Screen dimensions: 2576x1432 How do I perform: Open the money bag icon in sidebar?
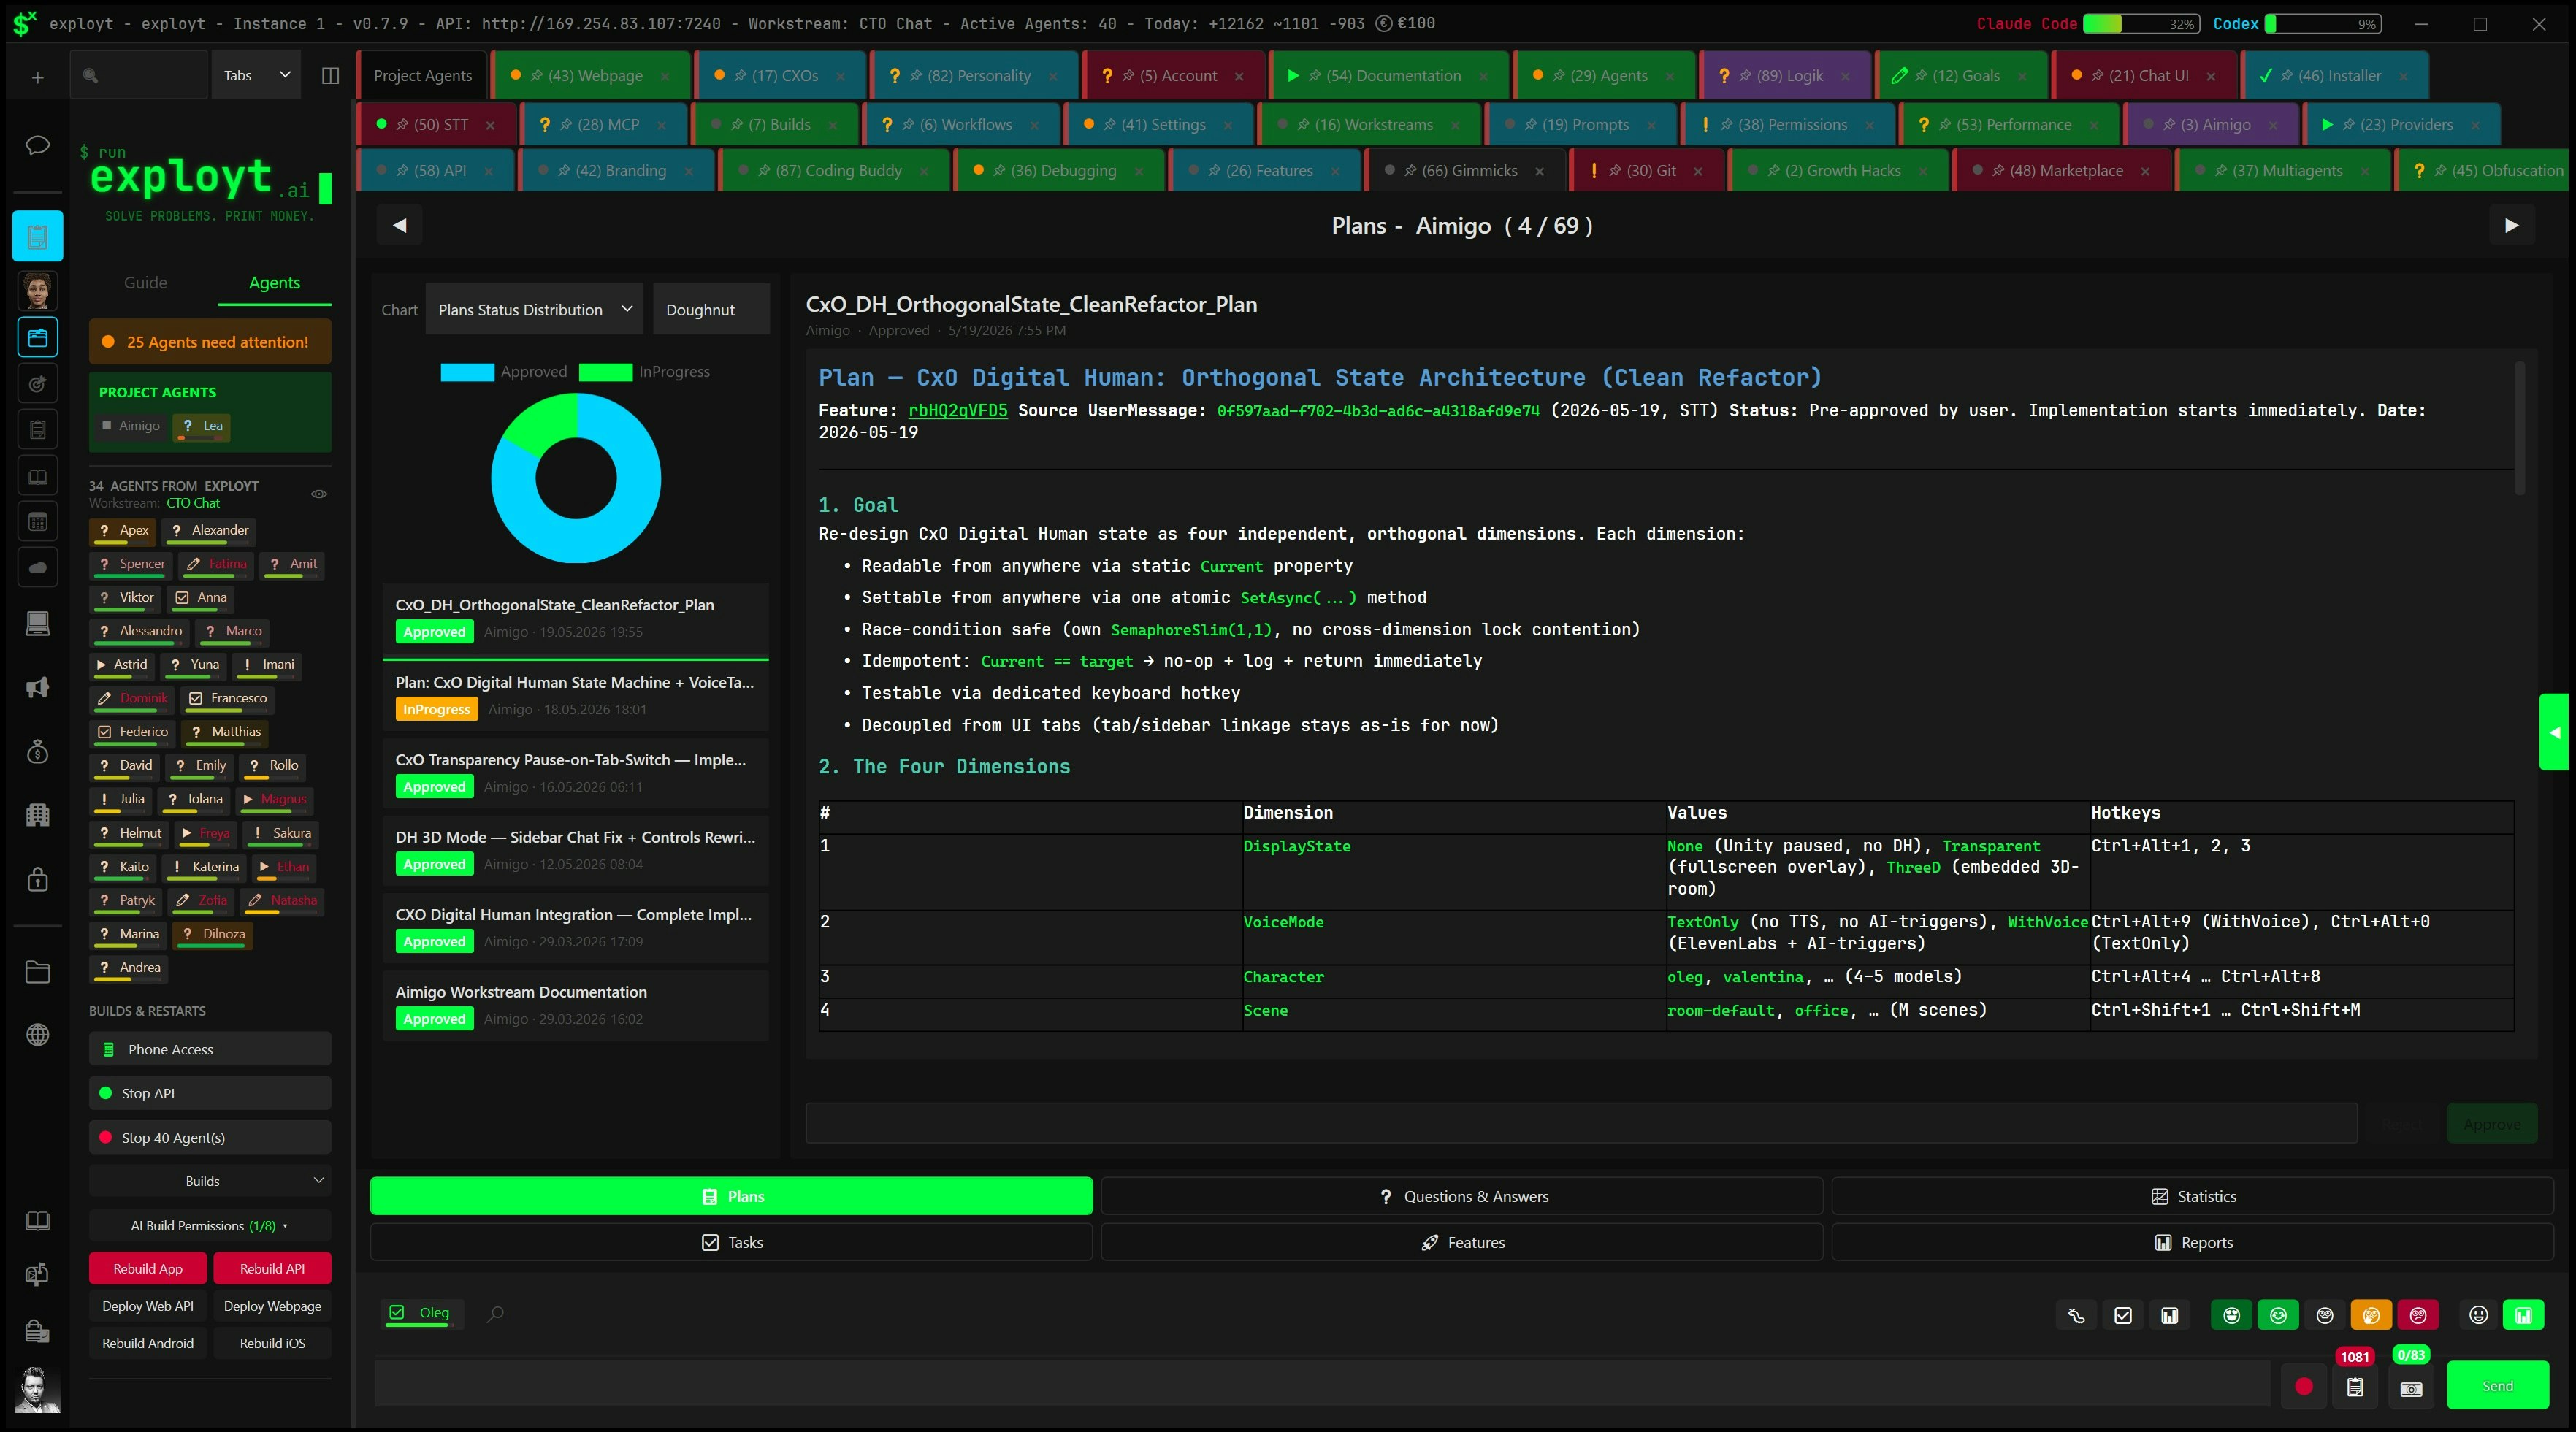tap(37, 752)
